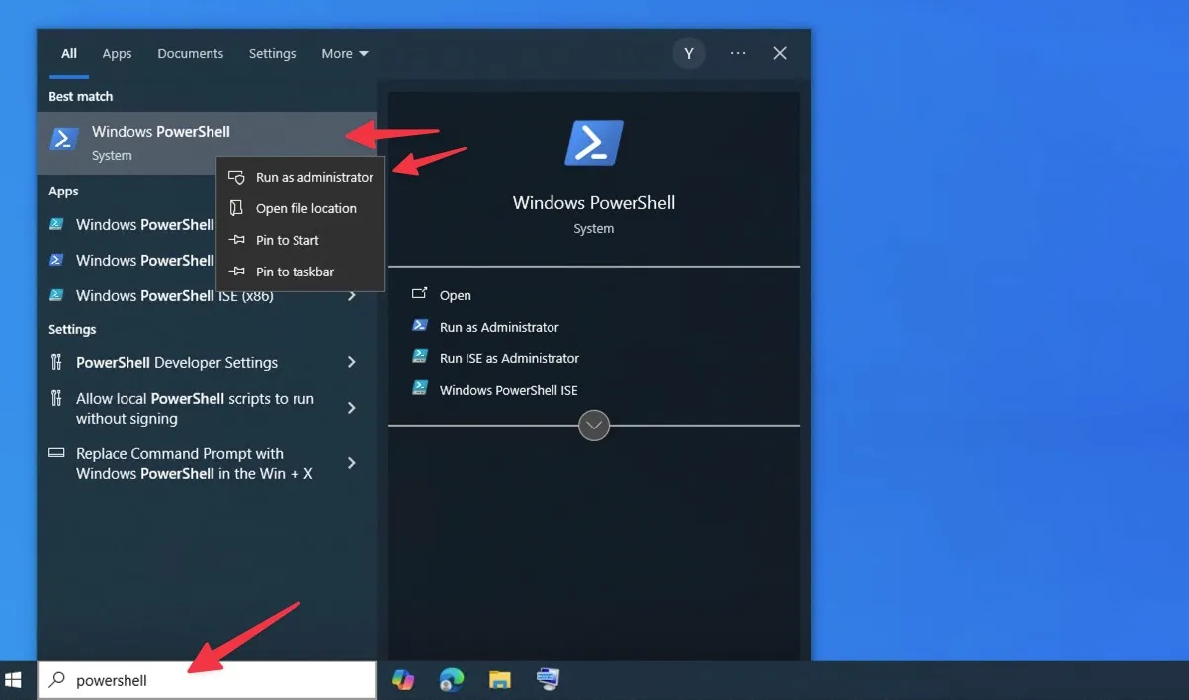Expand arrow for Windows PowerShell ISE (x86)
Image resolution: width=1189 pixels, height=700 pixels.
[x=352, y=296]
